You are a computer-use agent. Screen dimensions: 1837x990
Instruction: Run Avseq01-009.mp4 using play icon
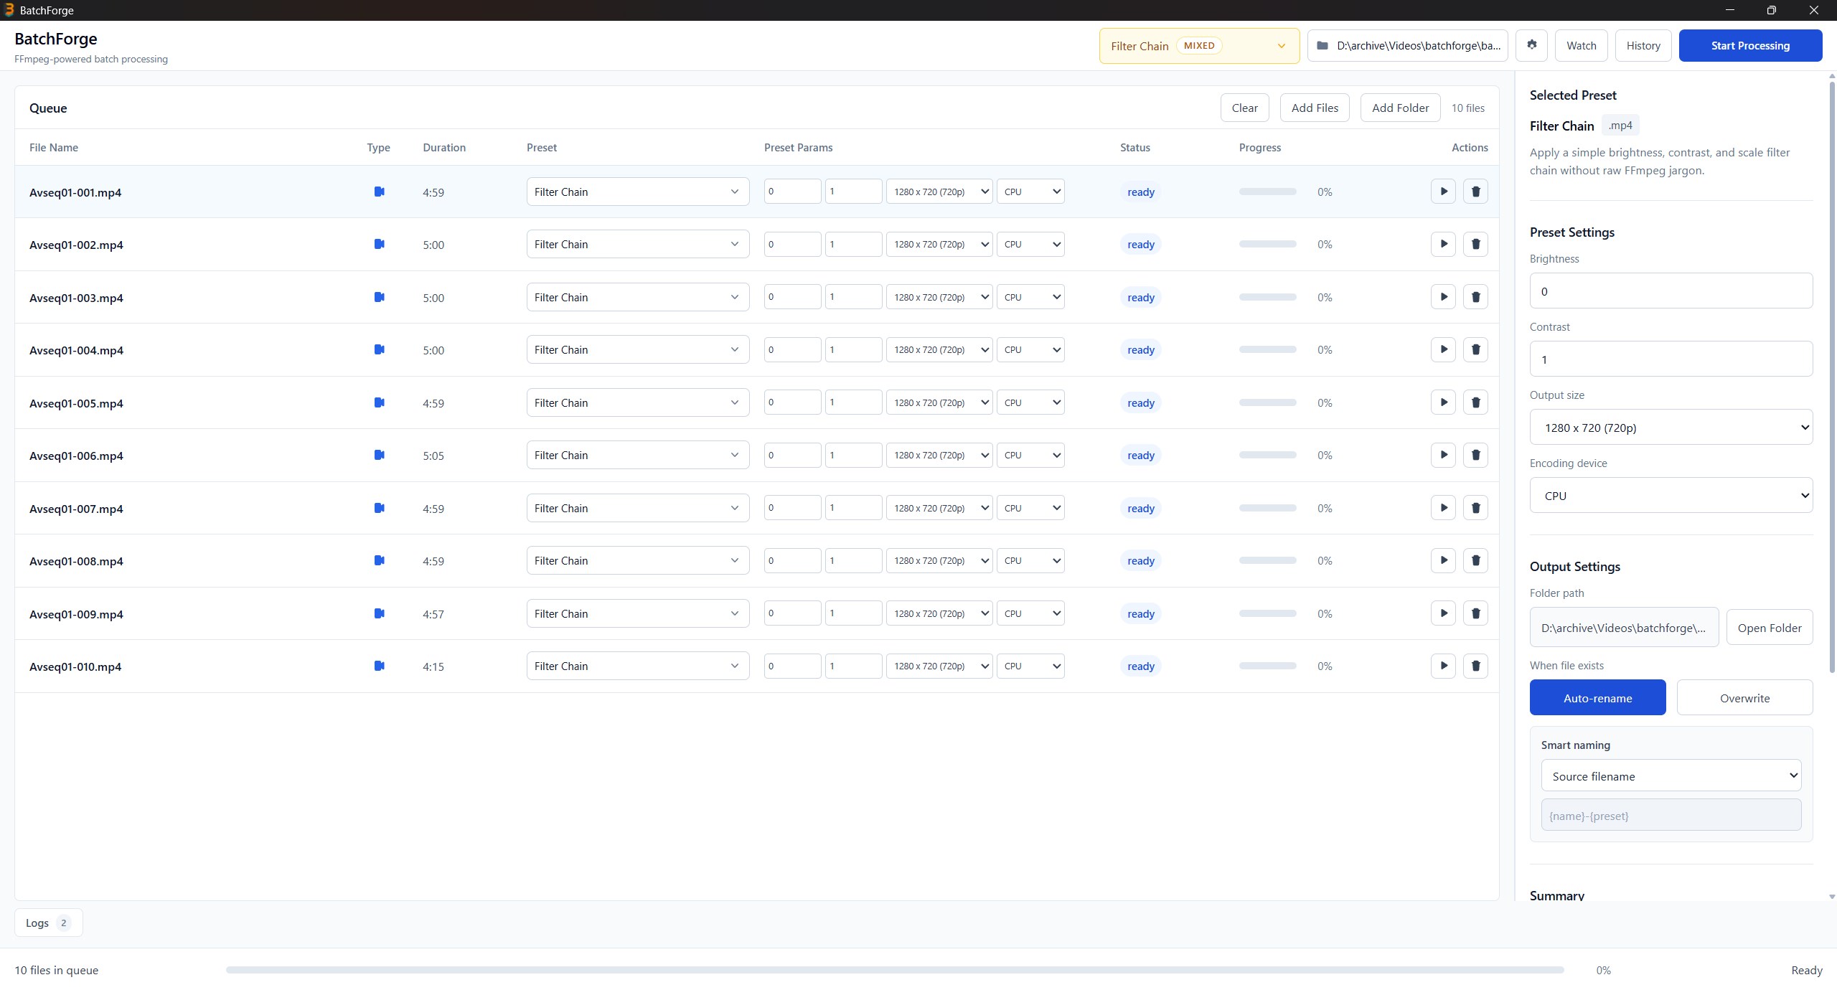(x=1443, y=613)
